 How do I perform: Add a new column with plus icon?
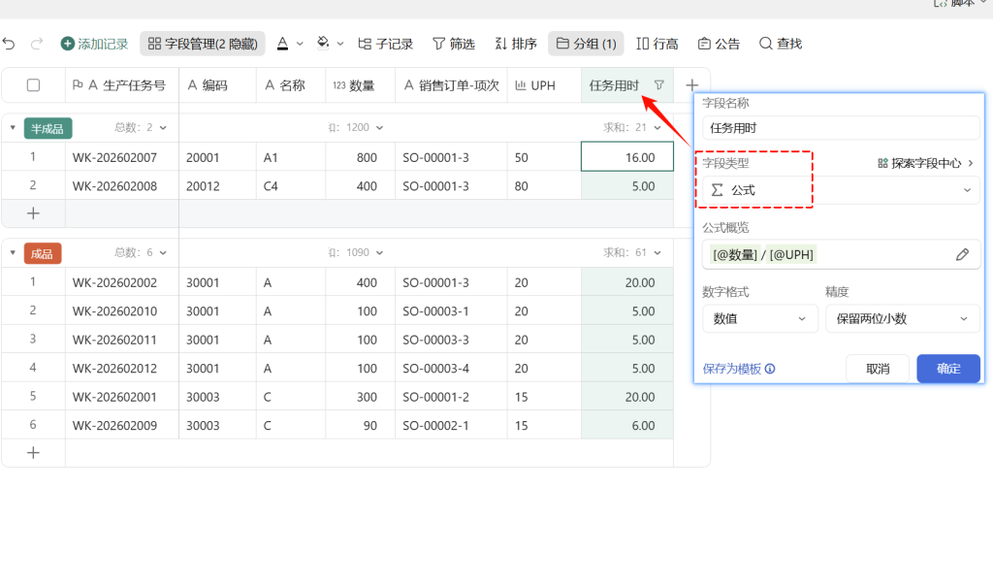691,84
